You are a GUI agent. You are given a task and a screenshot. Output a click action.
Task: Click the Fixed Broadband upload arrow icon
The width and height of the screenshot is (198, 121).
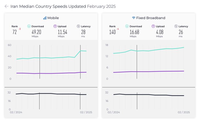[153, 26]
